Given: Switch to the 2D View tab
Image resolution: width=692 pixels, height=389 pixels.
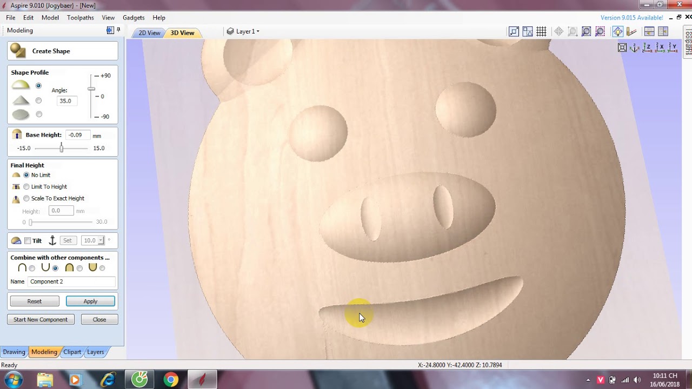Looking at the screenshot, I should pyautogui.click(x=149, y=33).
